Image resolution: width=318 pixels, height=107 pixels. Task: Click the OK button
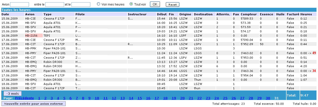tap(155, 4)
